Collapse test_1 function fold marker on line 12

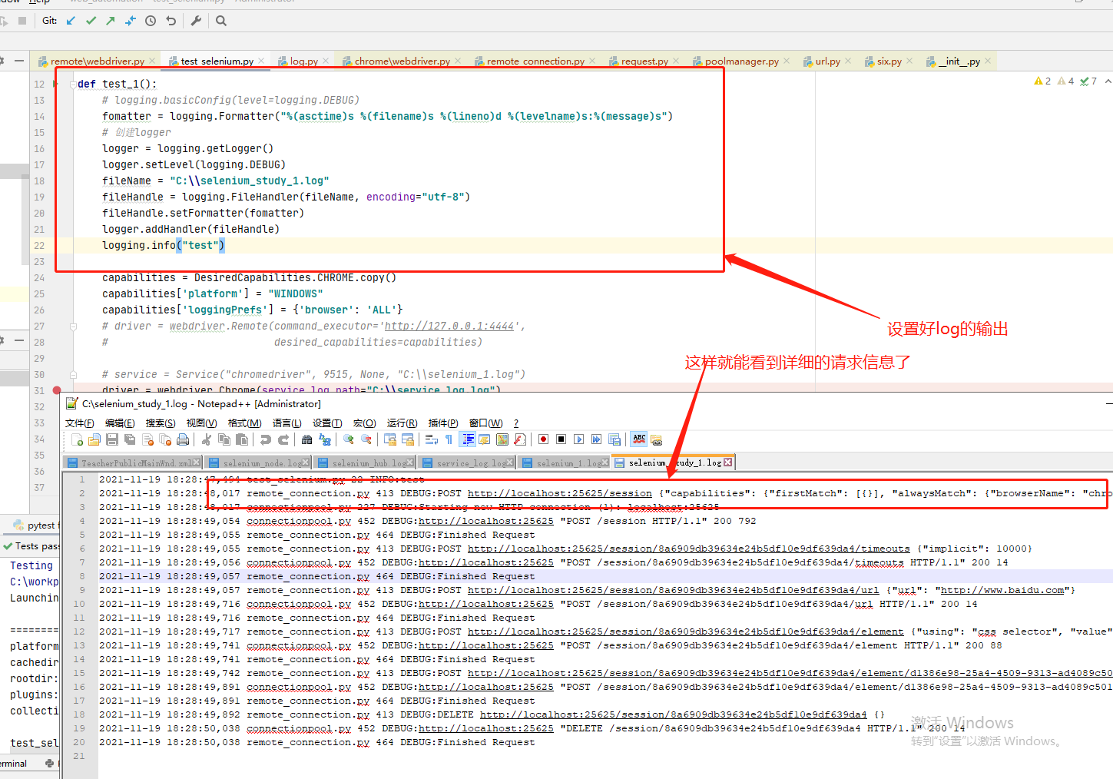point(73,84)
